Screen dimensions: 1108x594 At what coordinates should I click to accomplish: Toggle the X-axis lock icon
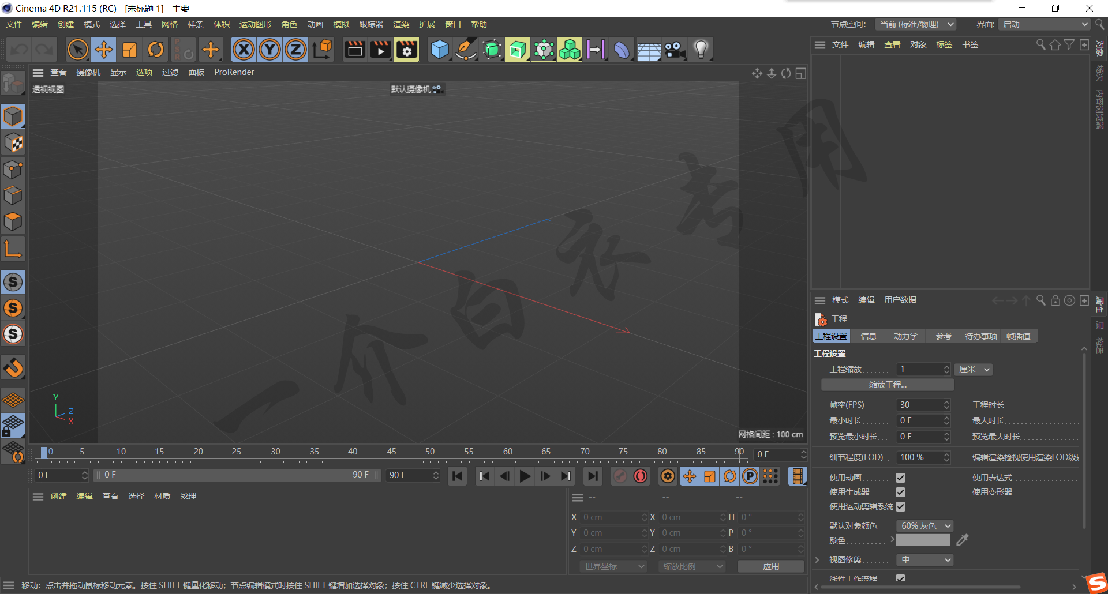(x=244, y=50)
